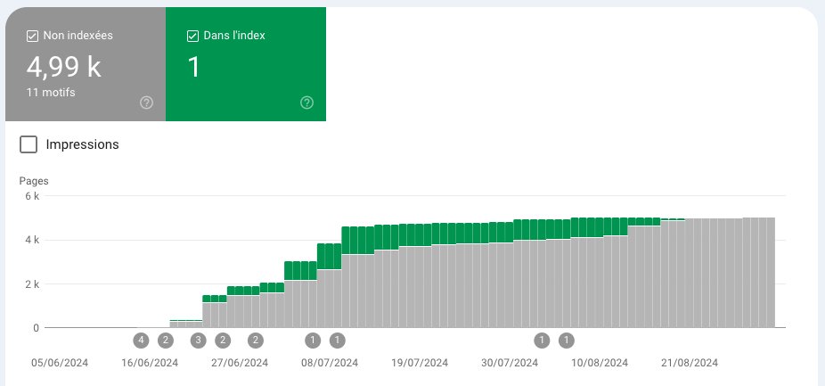Image resolution: width=825 pixels, height=386 pixels.
Task: Click date label 27/06/2024
Action: (x=240, y=363)
